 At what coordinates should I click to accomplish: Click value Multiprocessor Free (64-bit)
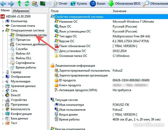pos(131,36)
